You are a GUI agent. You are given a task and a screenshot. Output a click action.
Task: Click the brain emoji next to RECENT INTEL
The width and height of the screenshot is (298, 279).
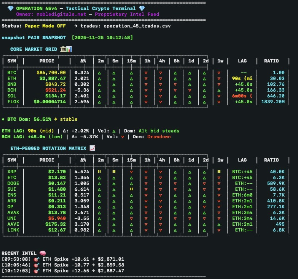click(42, 253)
